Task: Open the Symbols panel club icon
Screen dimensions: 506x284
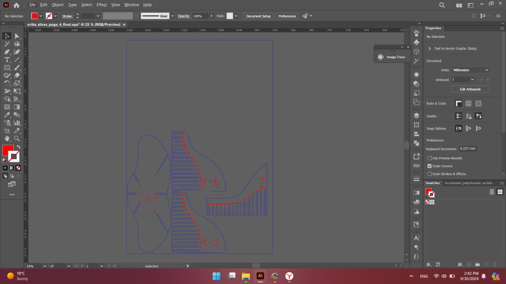Action: click(x=416, y=42)
